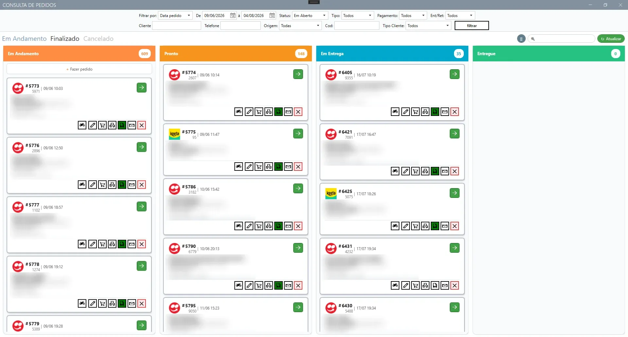Click the search box next to Atualizar

tap(561, 39)
